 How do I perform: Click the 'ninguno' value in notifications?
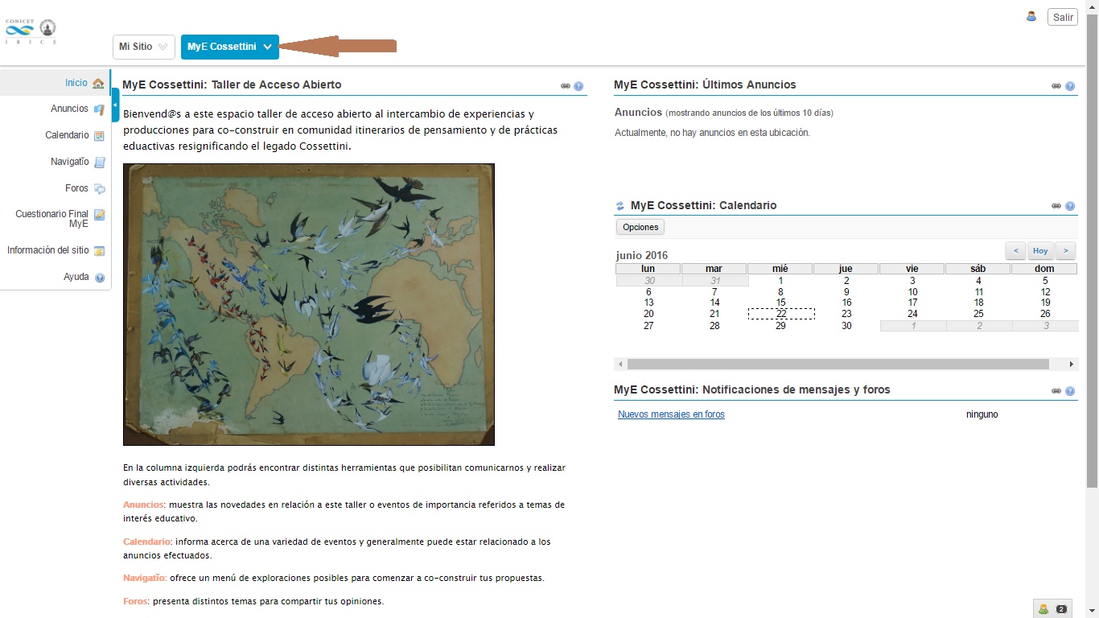pyautogui.click(x=982, y=414)
